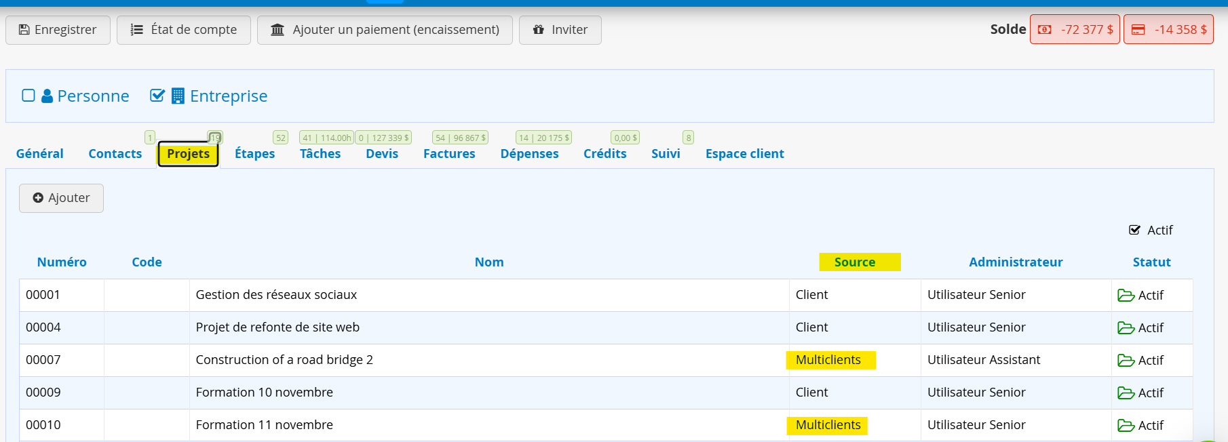Click Ajouter un paiement (encaissement) button
This screenshot has width=1228, height=442.
385,30
